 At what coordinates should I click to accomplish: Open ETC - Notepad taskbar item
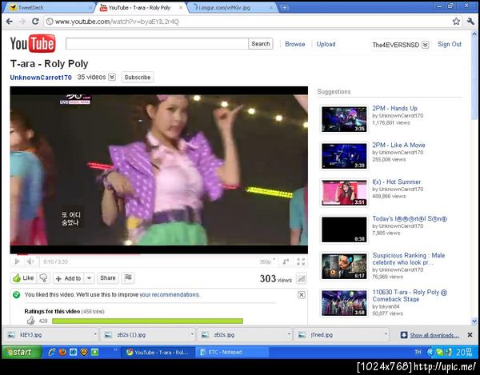coord(232,352)
